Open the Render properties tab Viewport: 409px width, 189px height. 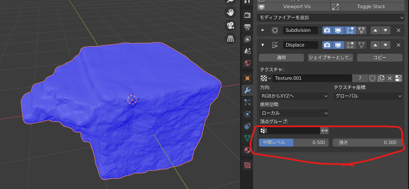247,15
